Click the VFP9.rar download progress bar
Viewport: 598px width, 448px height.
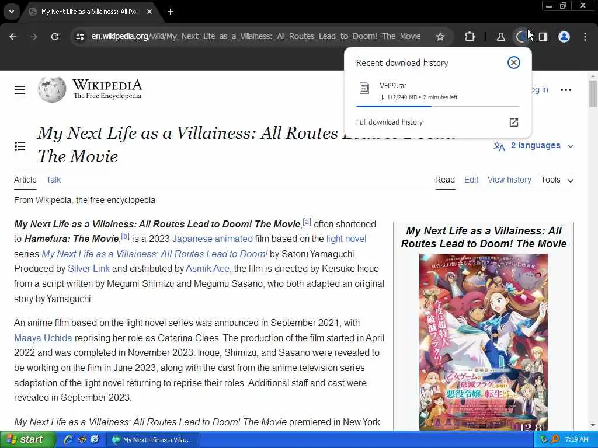438,106
